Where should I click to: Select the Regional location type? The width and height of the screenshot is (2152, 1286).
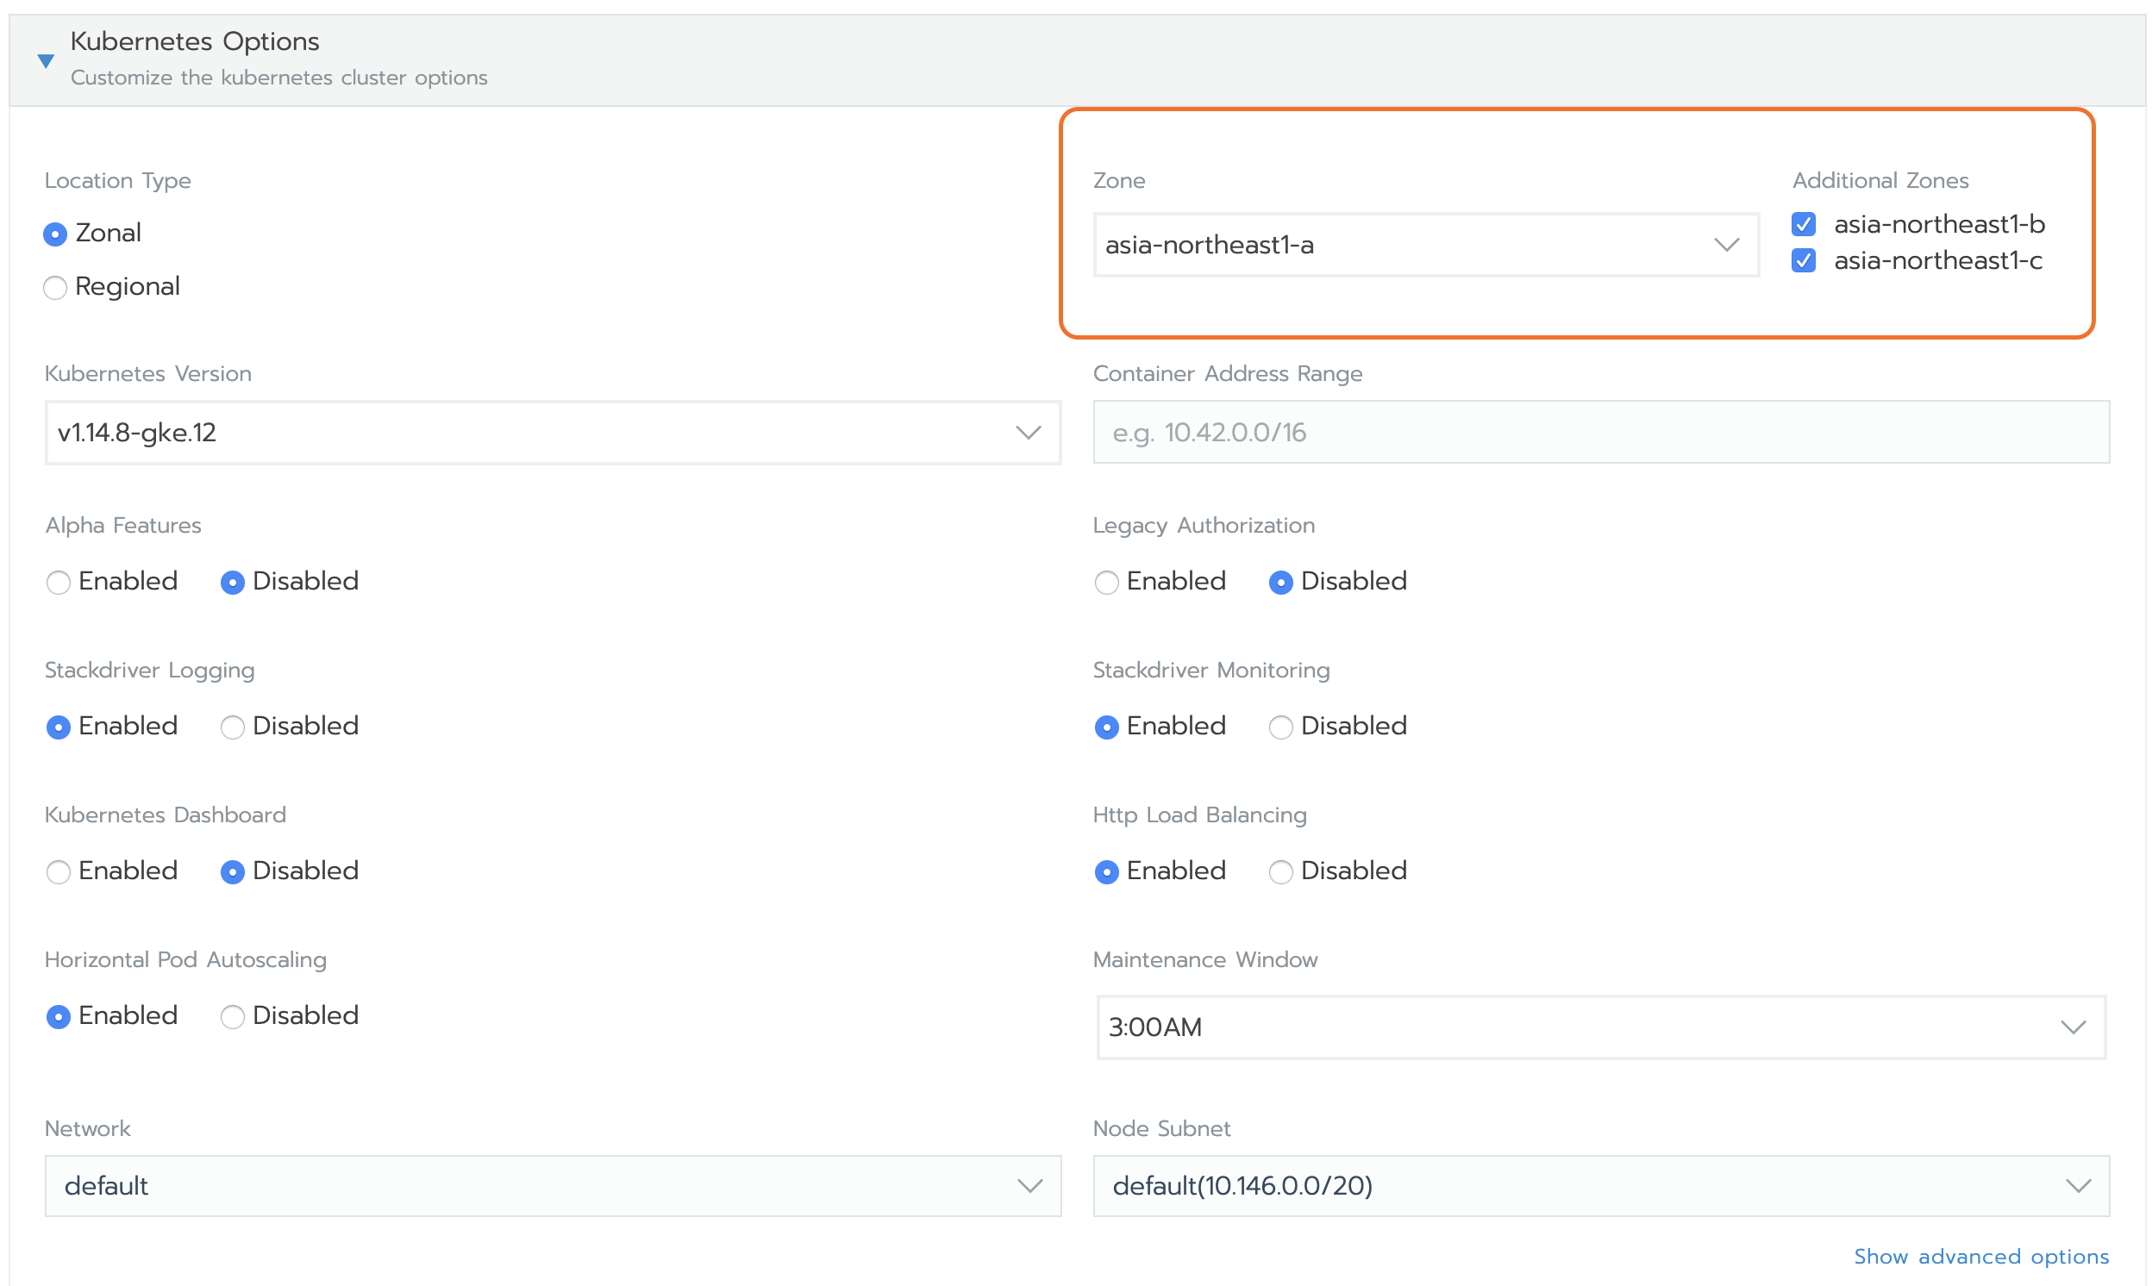tap(55, 288)
